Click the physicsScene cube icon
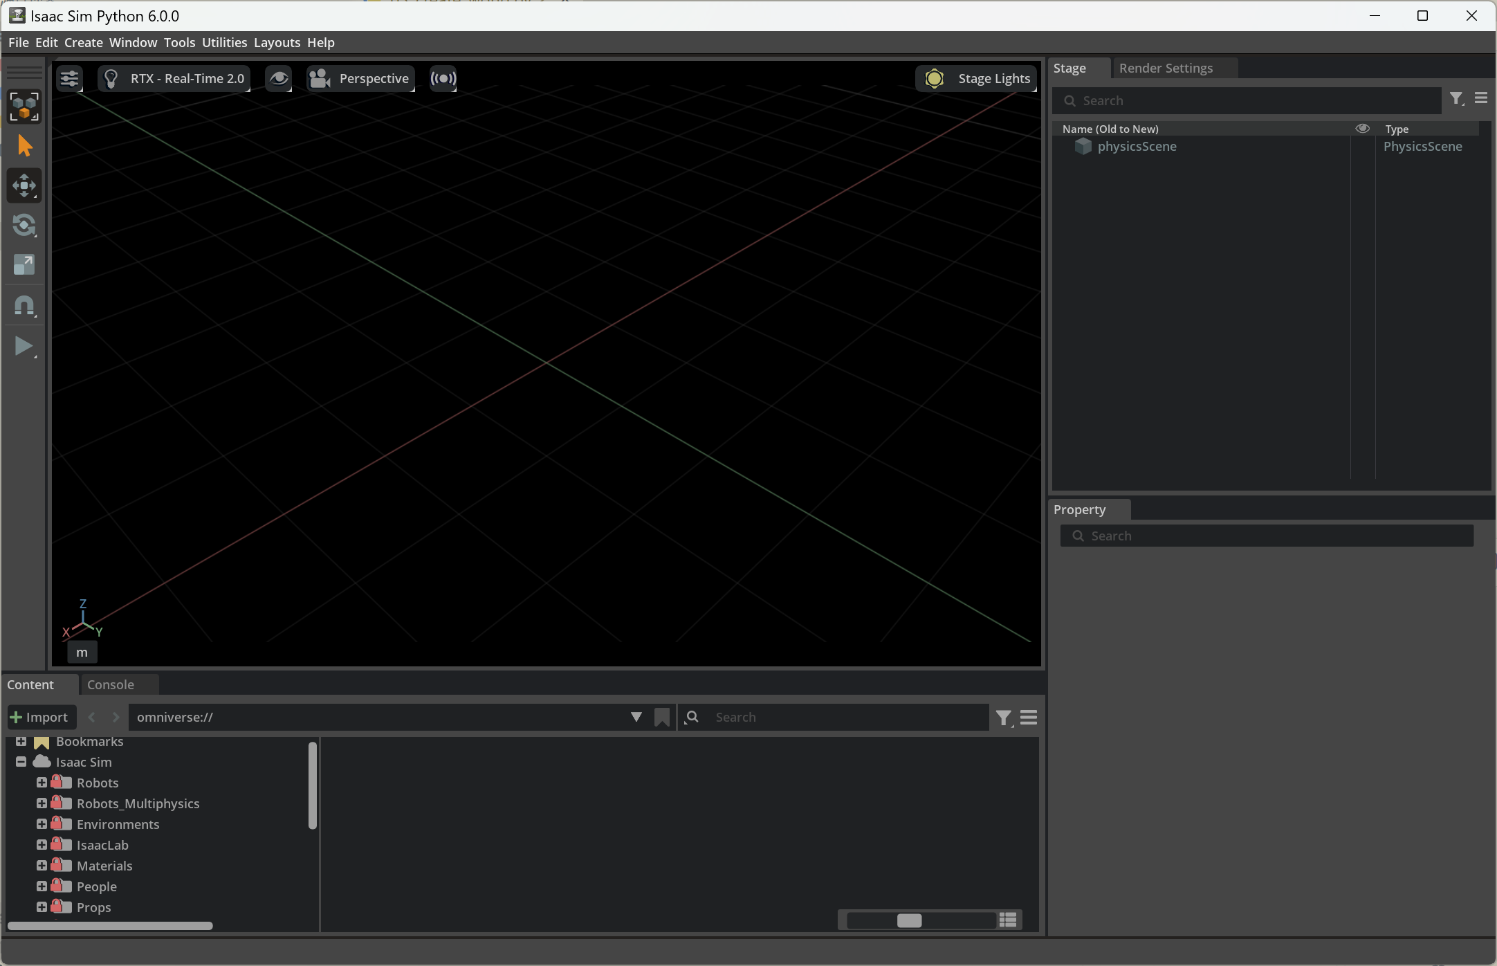 click(1083, 146)
